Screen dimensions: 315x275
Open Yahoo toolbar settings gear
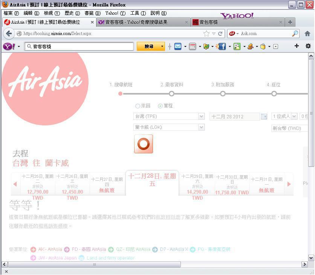click(x=308, y=46)
